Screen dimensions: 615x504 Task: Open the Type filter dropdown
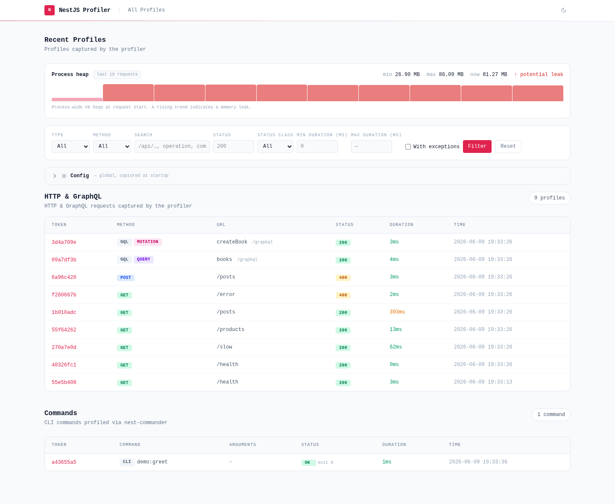[70, 147]
